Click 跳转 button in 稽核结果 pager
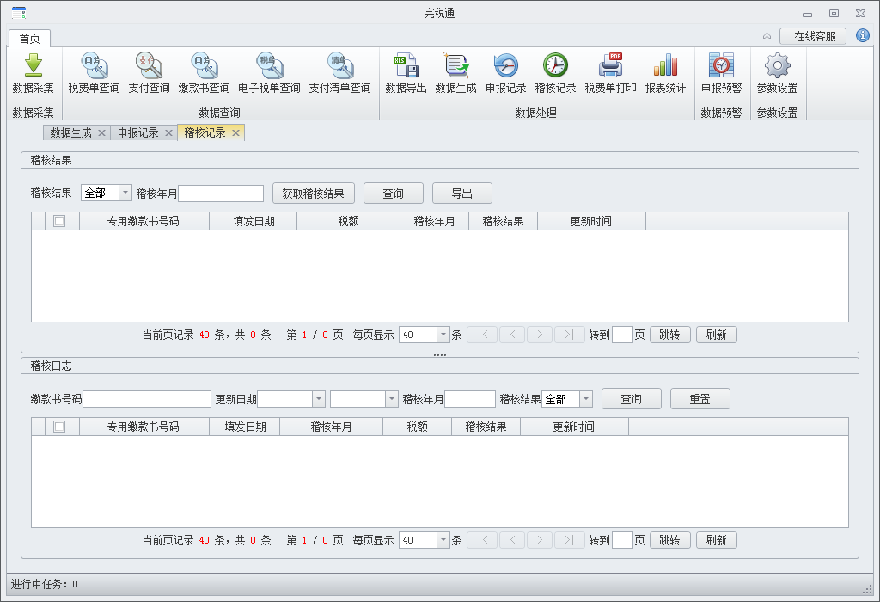Image resolution: width=880 pixels, height=602 pixels. pos(670,335)
